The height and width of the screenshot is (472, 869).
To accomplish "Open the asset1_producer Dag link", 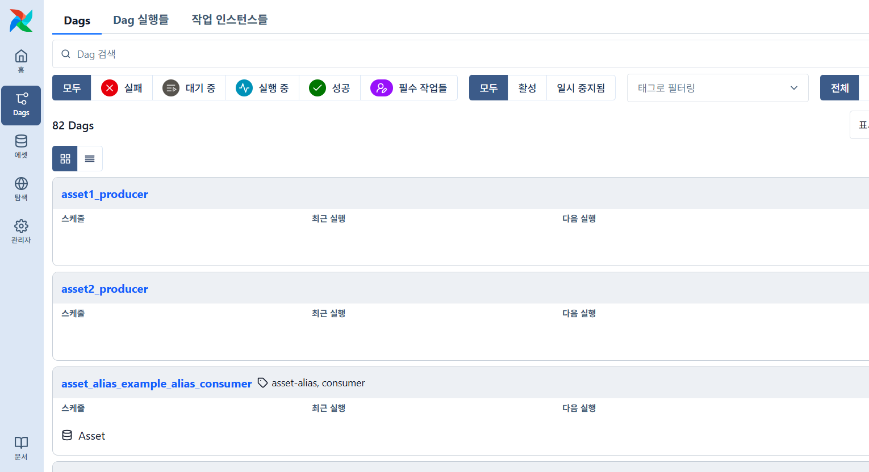I will coord(105,194).
